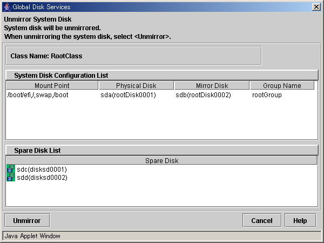The height and width of the screenshot is (243, 324).
Task: Click the Unmirror button
Action: point(27,220)
